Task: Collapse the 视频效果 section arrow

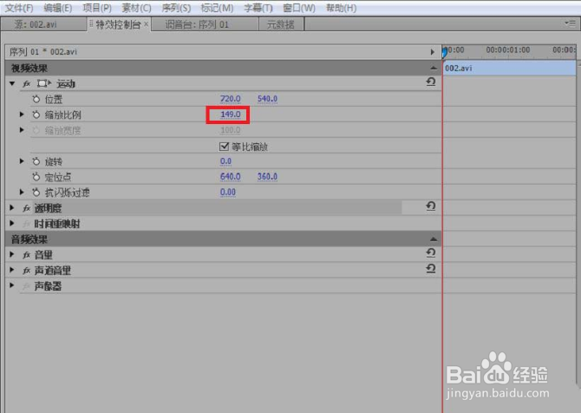Action: [x=434, y=69]
